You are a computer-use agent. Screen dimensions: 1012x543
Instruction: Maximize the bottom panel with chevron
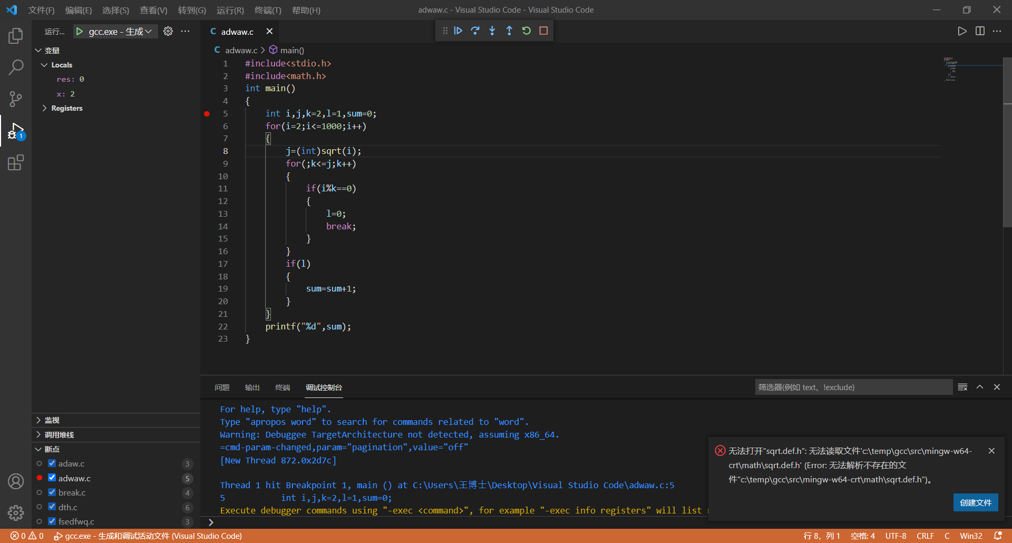click(x=980, y=387)
